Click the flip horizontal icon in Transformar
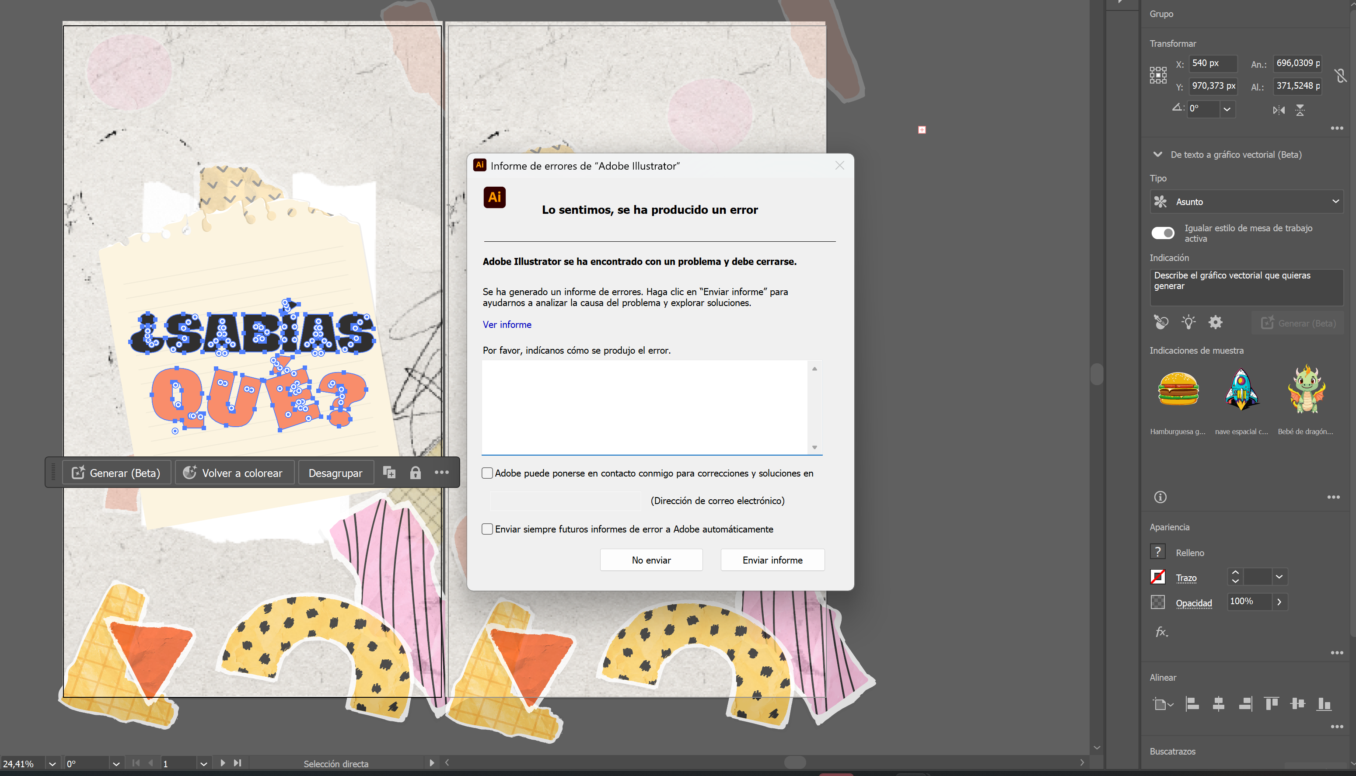The image size is (1356, 776). tap(1278, 110)
